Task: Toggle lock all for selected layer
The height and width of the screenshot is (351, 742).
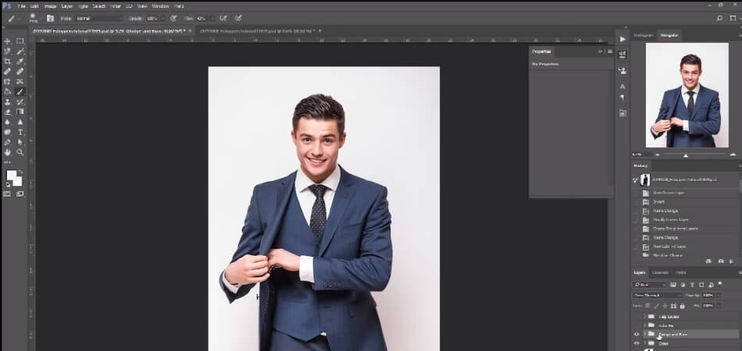Action: click(683, 306)
